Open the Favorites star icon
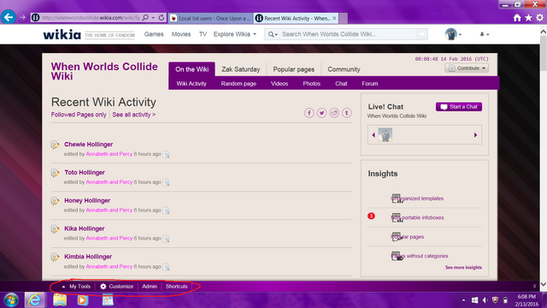 528,17
